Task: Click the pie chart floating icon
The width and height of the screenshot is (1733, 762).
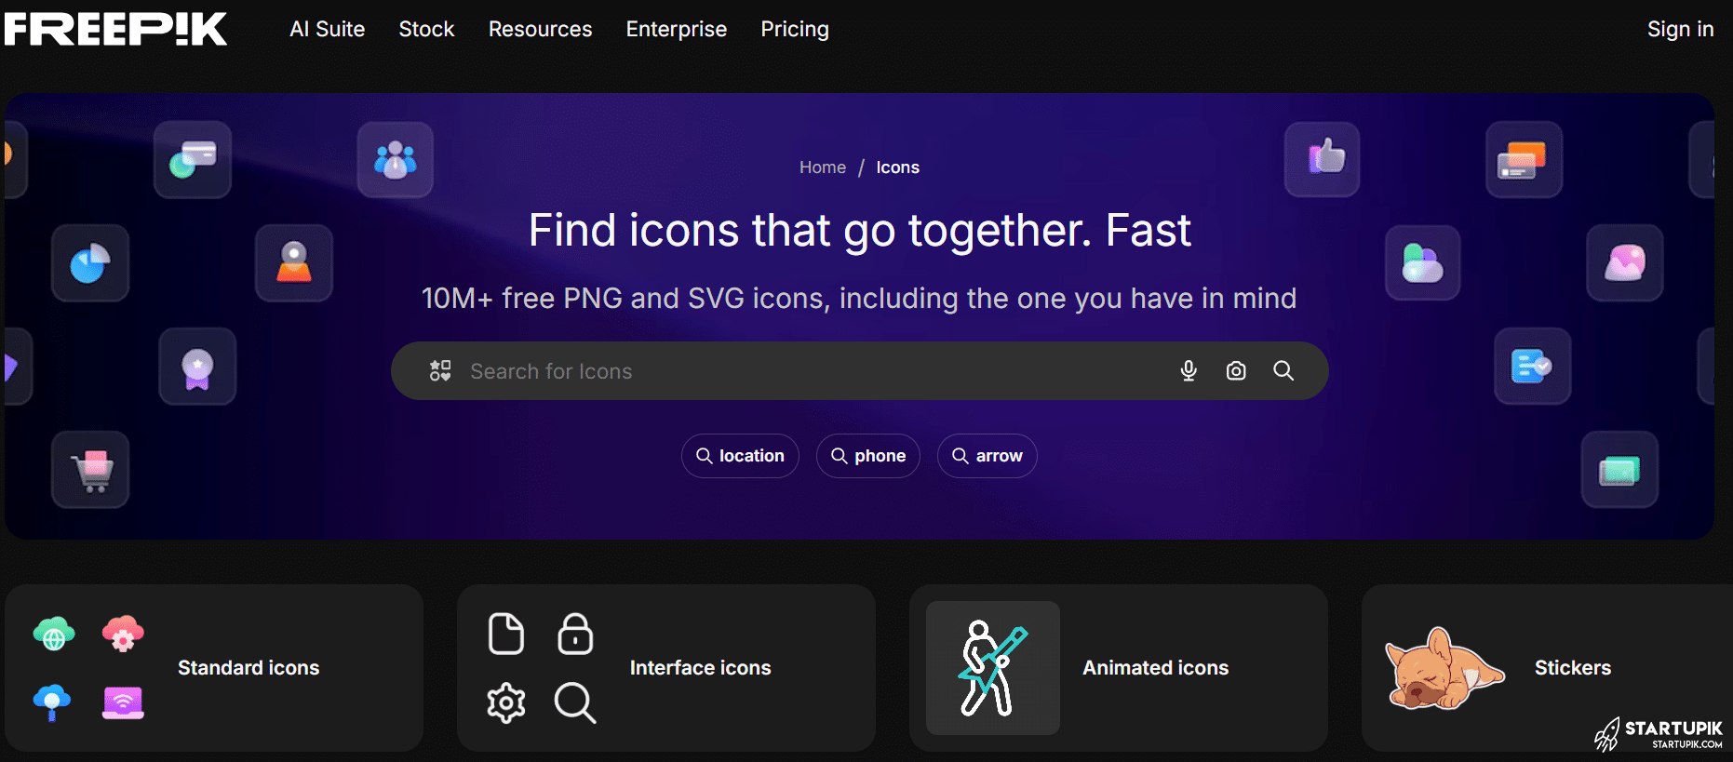Action: (x=90, y=263)
